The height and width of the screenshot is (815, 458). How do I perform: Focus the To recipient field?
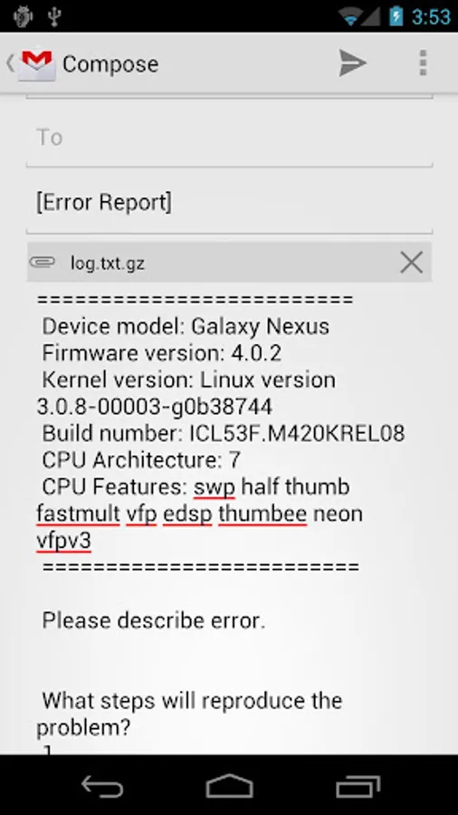click(x=229, y=138)
